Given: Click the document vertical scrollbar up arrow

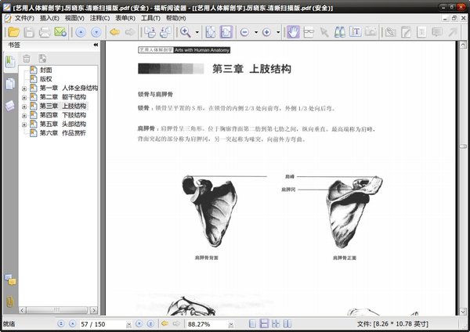Looking at the screenshot, I should pyautogui.click(x=463, y=45).
